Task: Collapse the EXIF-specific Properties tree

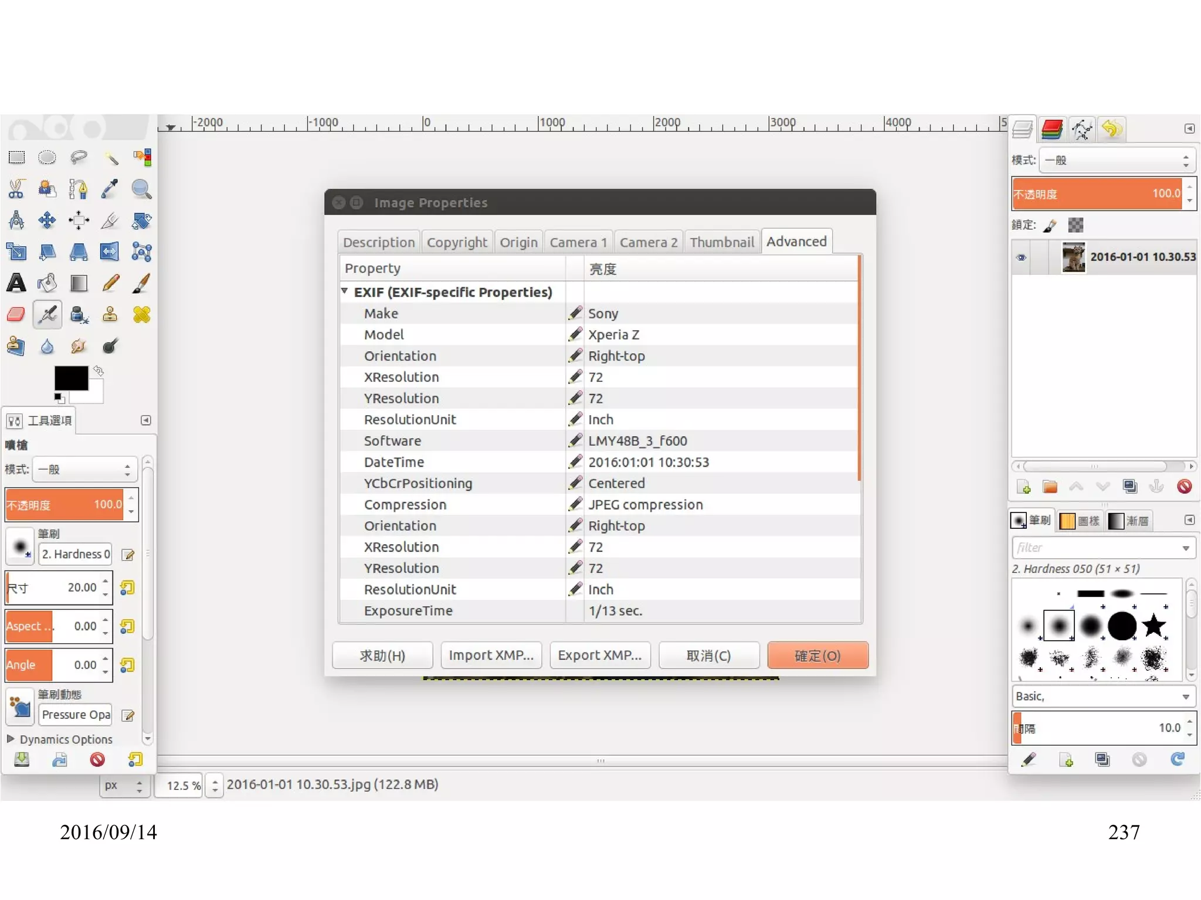Action: [x=345, y=291]
